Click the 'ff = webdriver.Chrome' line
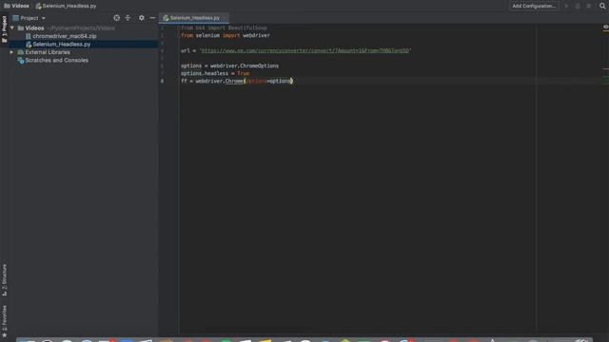609x342 pixels. pos(237,81)
